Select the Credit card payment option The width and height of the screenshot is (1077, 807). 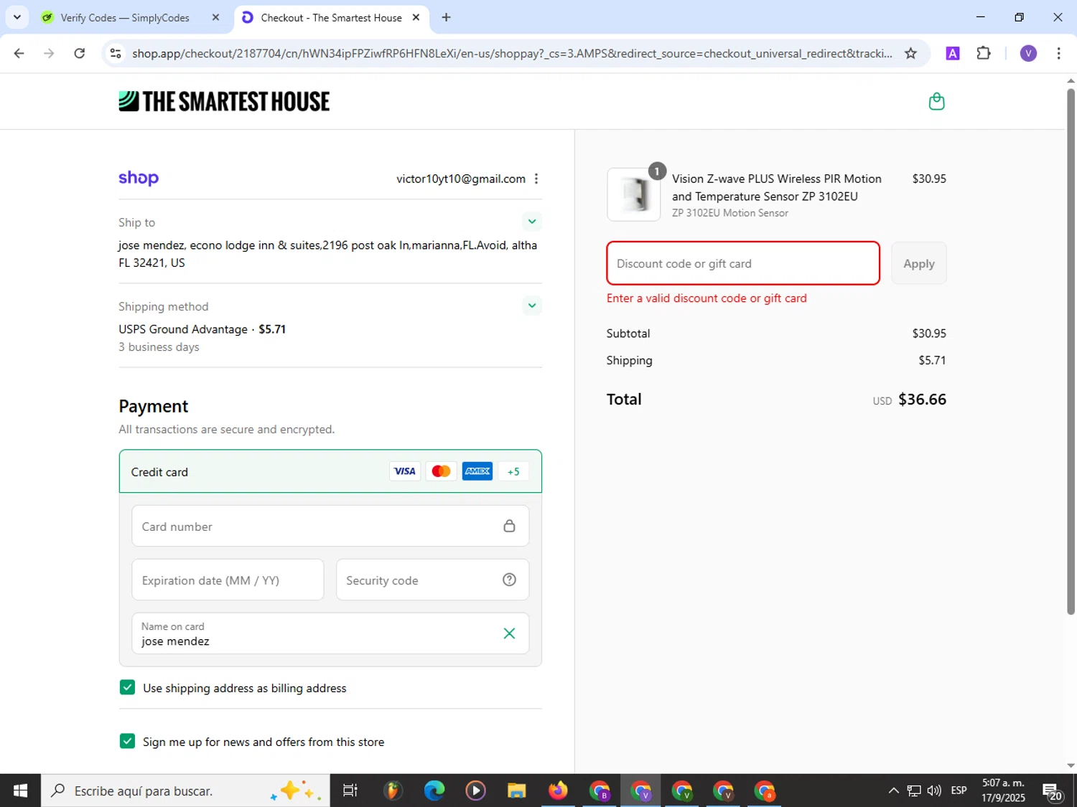(x=330, y=471)
